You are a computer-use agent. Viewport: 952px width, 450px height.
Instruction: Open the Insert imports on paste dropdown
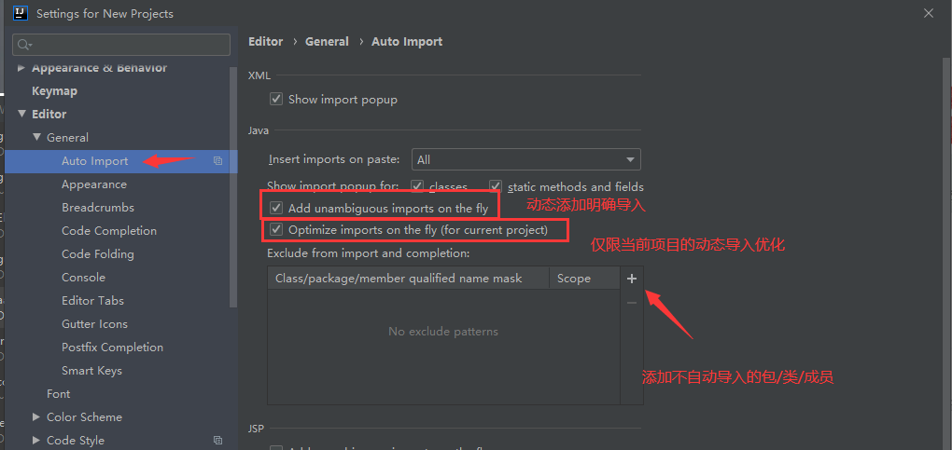(x=525, y=159)
